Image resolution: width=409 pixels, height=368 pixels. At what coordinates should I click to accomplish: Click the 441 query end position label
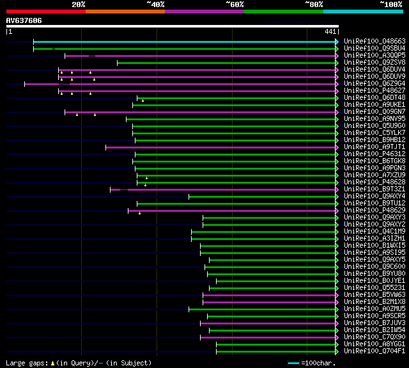coord(330,31)
